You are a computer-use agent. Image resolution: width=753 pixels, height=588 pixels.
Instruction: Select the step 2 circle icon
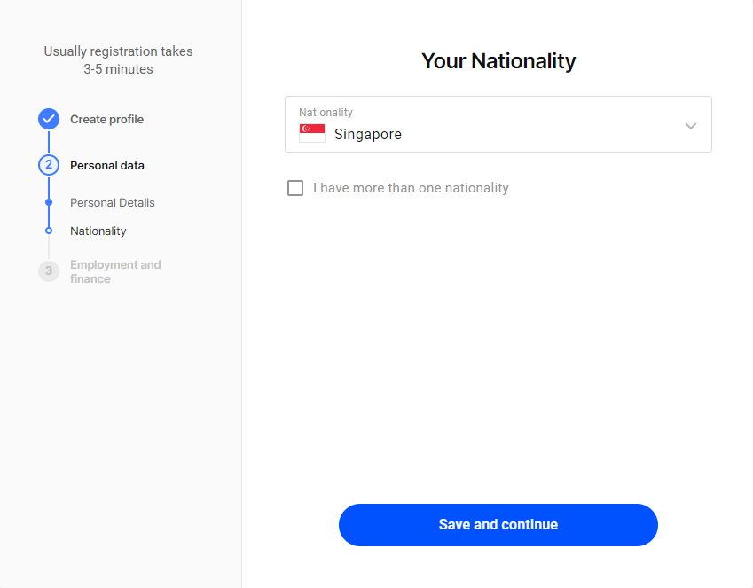(49, 165)
